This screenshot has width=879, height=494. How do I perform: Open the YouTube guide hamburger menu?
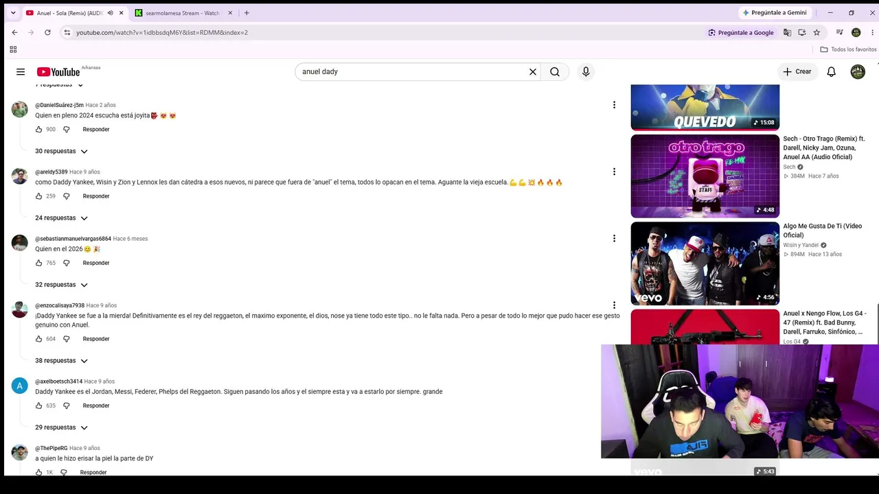pyautogui.click(x=21, y=71)
